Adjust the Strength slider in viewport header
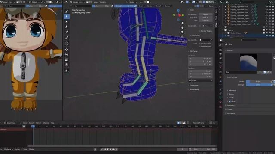 tap(124, 6)
